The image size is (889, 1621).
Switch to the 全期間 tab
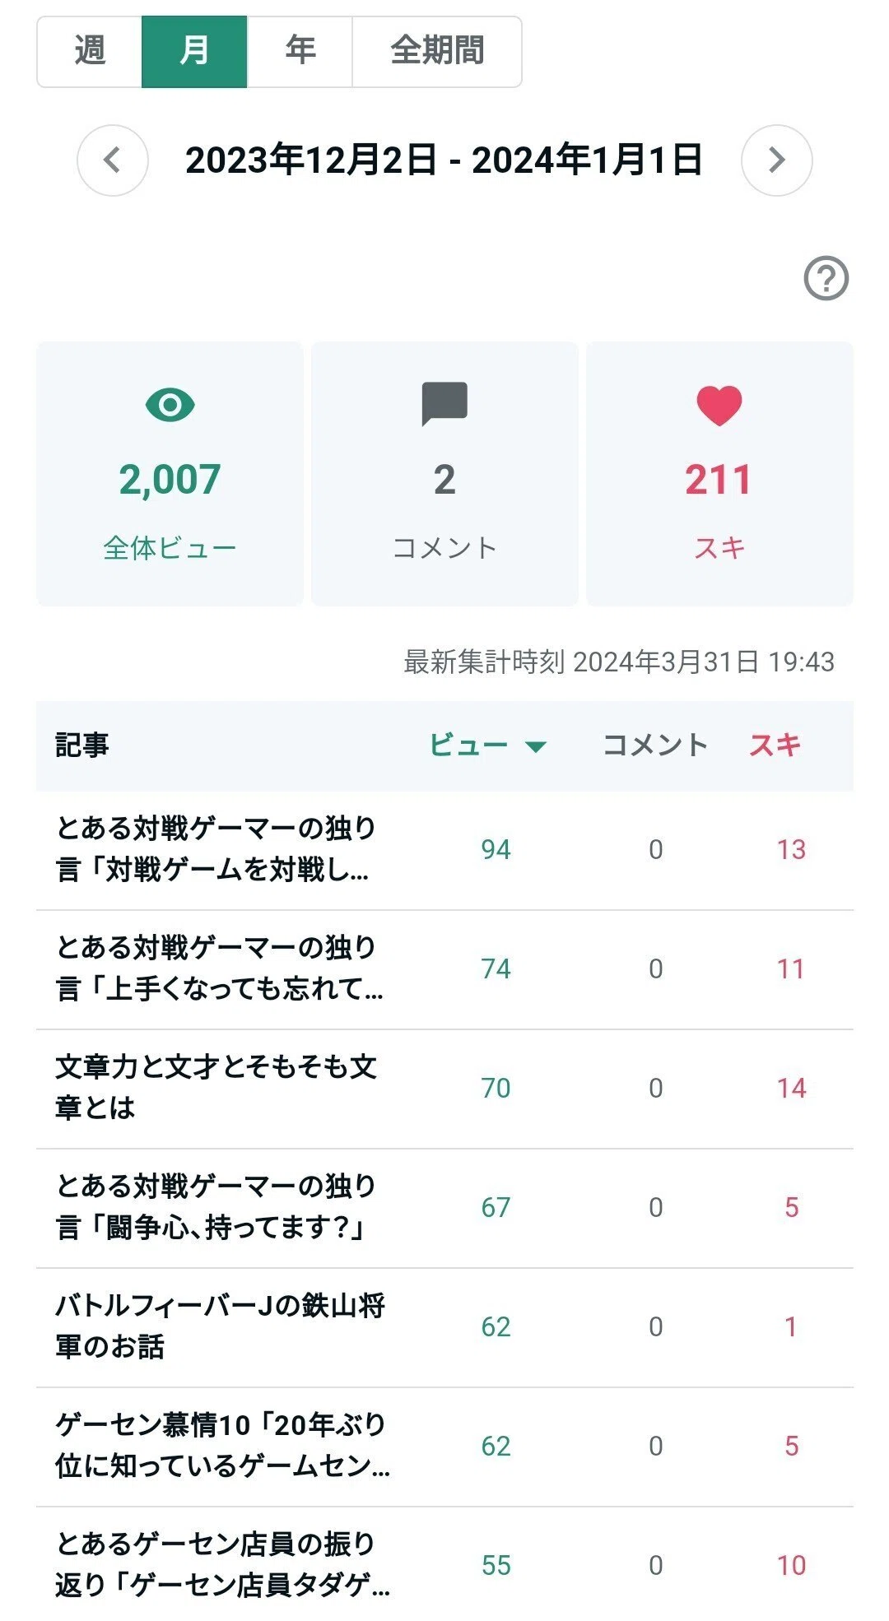coord(437,51)
